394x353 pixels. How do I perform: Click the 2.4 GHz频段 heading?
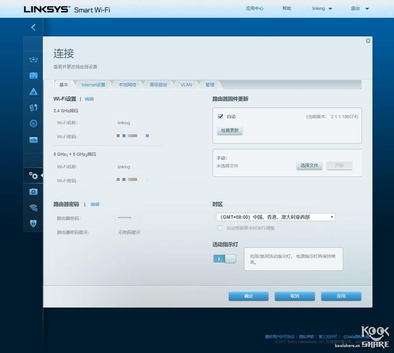66,111
